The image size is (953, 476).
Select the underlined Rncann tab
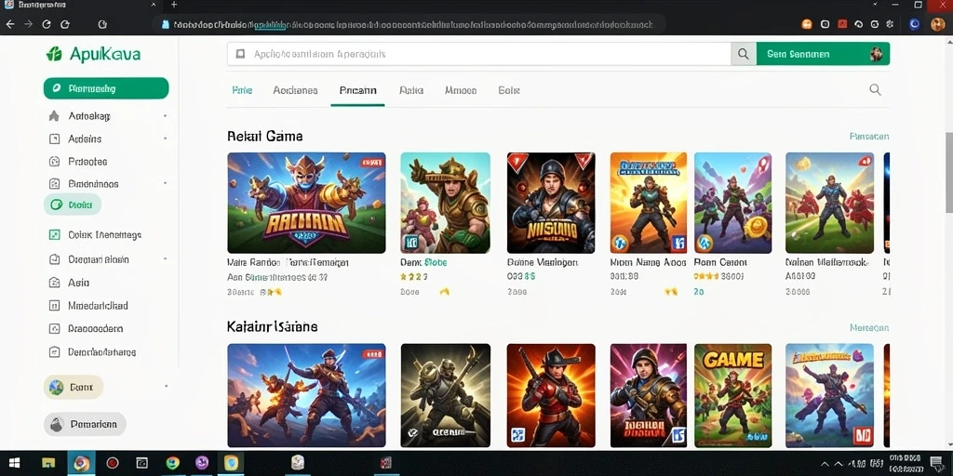click(357, 90)
